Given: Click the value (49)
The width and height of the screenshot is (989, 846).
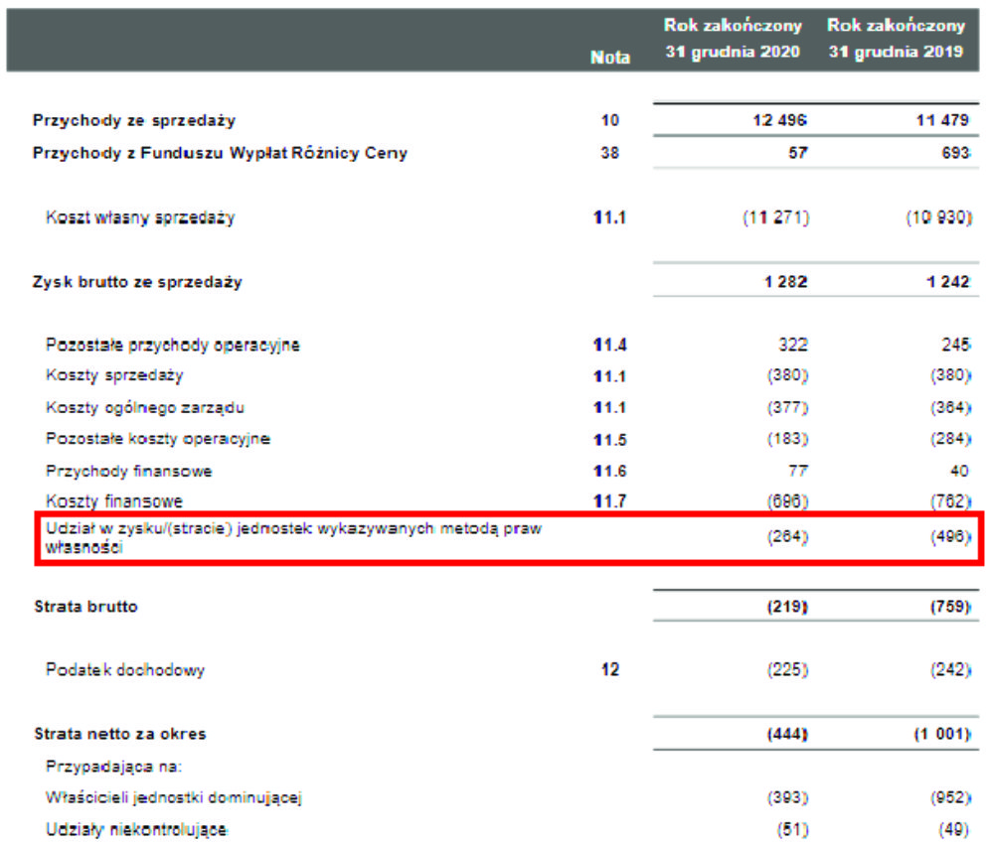Looking at the screenshot, I should click(x=955, y=830).
